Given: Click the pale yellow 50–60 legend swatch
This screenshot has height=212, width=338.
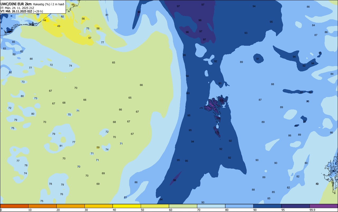Looking at the screenshot, I should pos(155,206).
